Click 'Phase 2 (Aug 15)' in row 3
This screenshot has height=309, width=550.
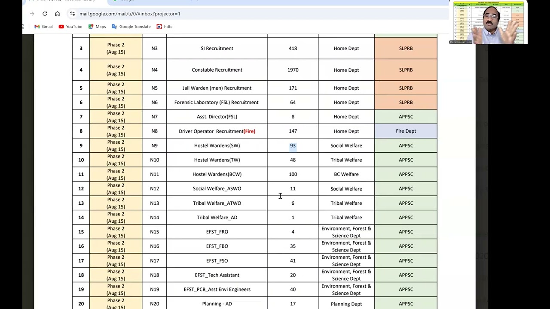116,48
